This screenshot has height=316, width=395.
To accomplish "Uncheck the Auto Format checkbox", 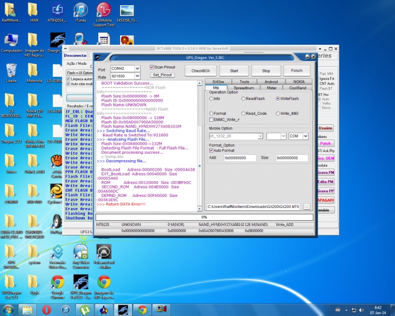I will point(211,151).
